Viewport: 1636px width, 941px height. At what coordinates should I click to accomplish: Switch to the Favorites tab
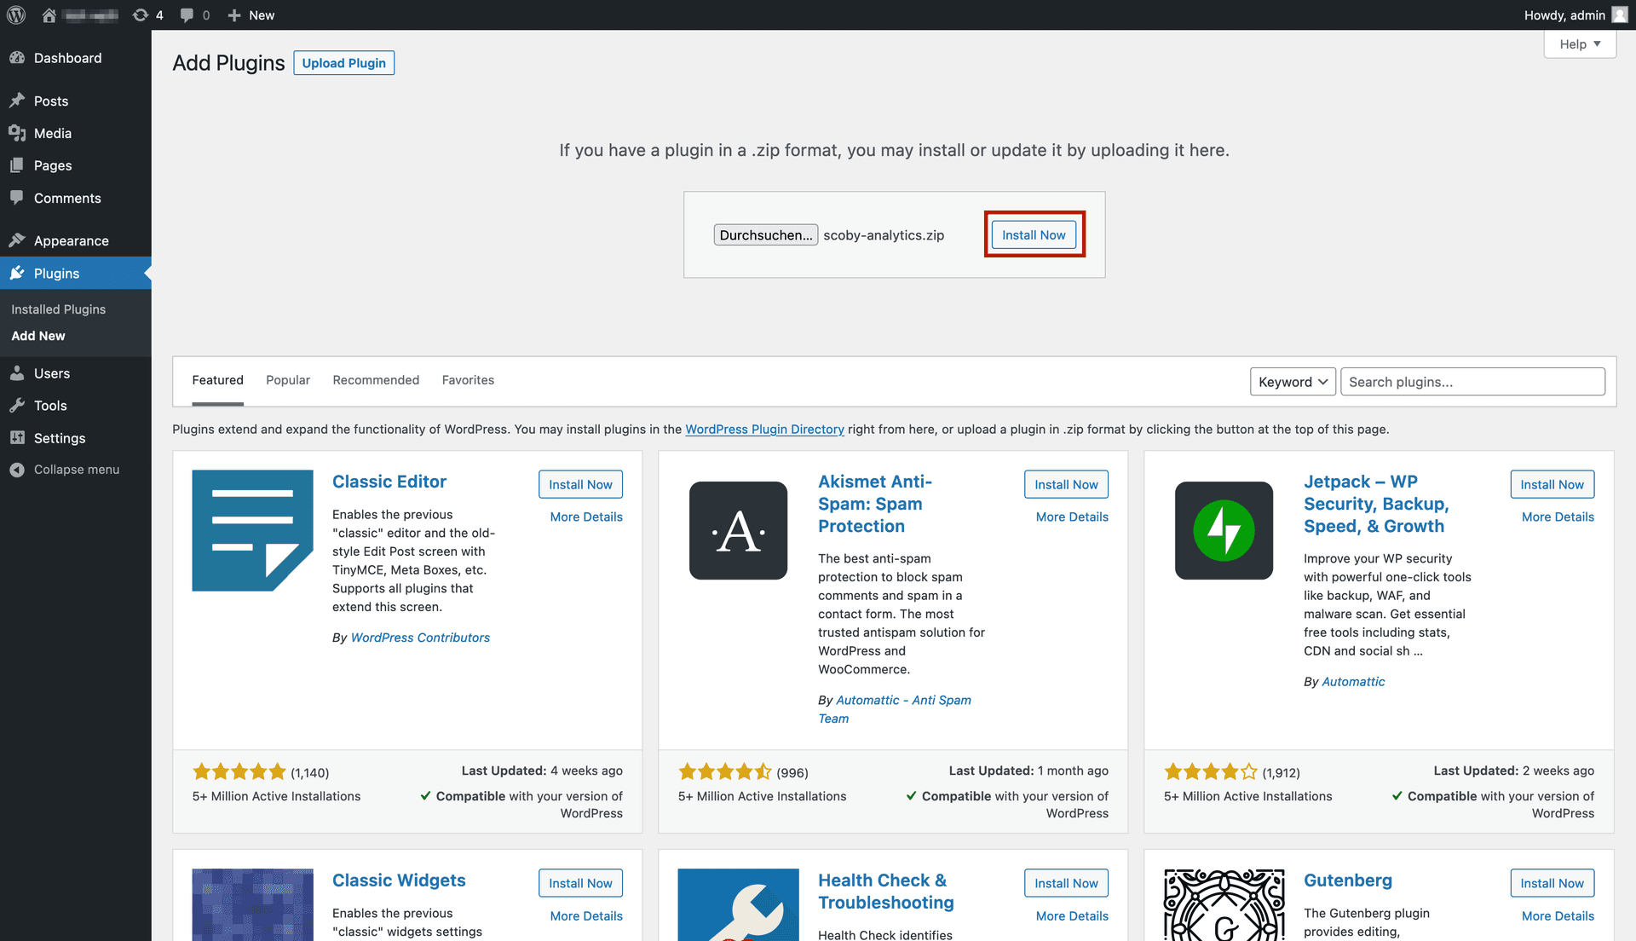[468, 380]
